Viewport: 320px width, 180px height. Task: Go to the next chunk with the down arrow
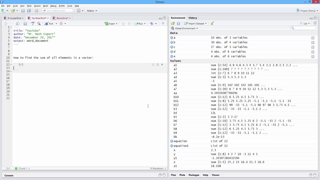click(x=129, y=23)
